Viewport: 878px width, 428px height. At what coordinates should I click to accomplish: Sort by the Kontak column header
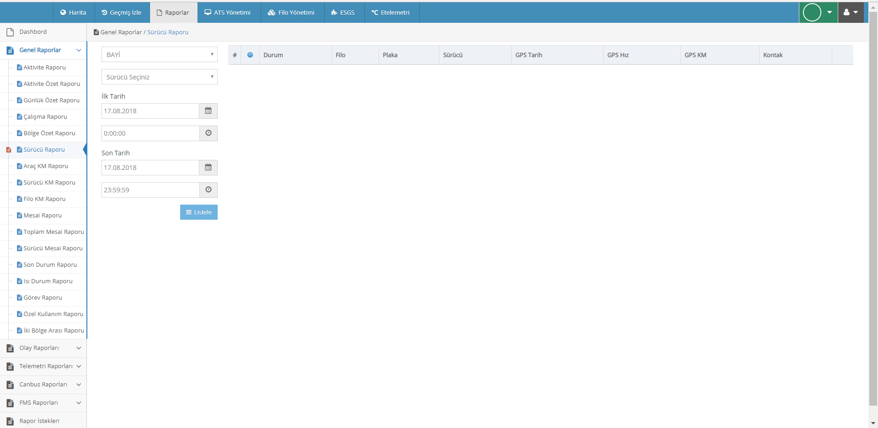click(795, 55)
